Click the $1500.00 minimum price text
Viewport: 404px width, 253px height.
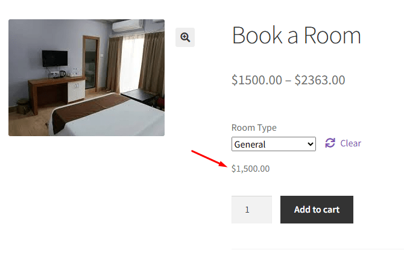256,80
